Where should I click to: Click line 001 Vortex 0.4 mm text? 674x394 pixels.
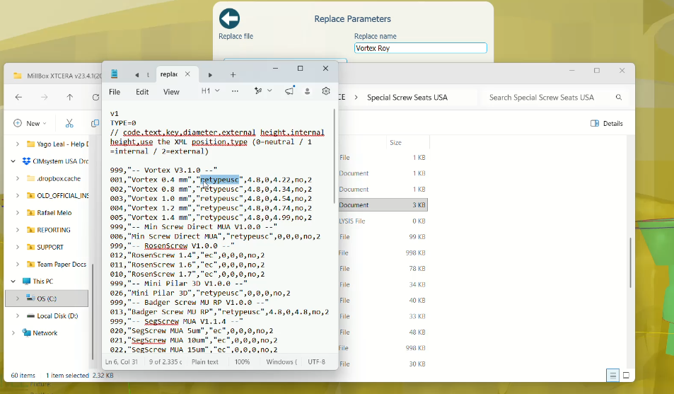211,180
